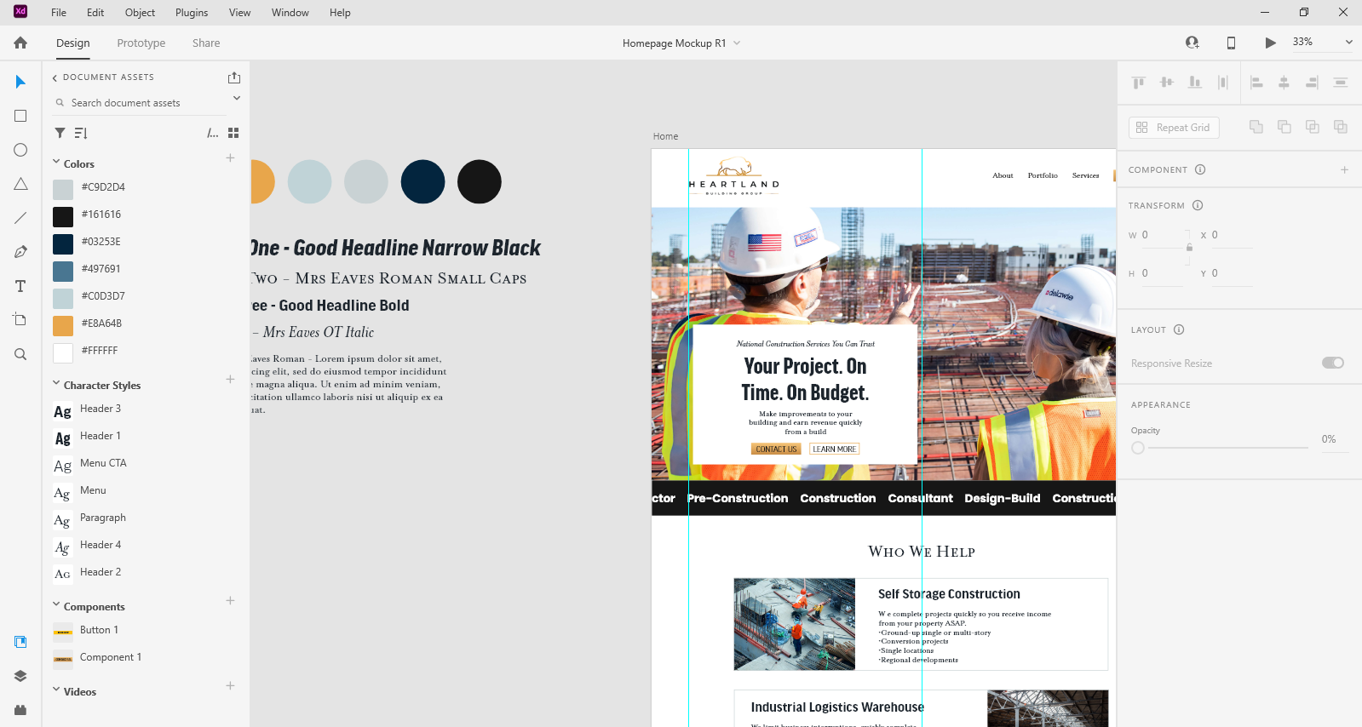Click the width W input field
The width and height of the screenshot is (1362, 727).
tap(1164, 236)
